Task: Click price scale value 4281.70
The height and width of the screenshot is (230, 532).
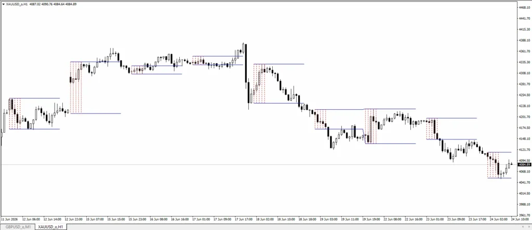Action: click(x=525, y=84)
